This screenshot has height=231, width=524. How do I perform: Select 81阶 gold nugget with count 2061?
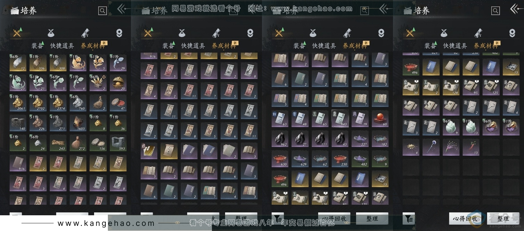[x=18, y=103]
